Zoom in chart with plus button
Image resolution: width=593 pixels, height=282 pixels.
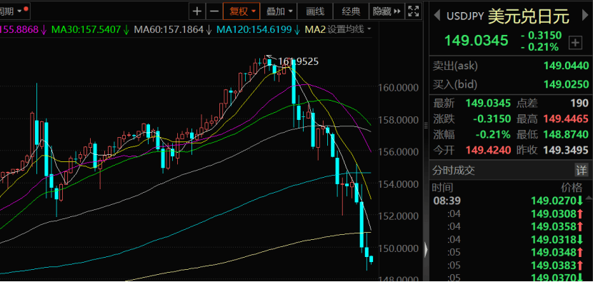coord(197,11)
